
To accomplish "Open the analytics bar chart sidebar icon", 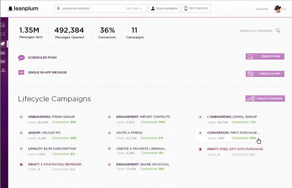I will click(x=3, y=25).
